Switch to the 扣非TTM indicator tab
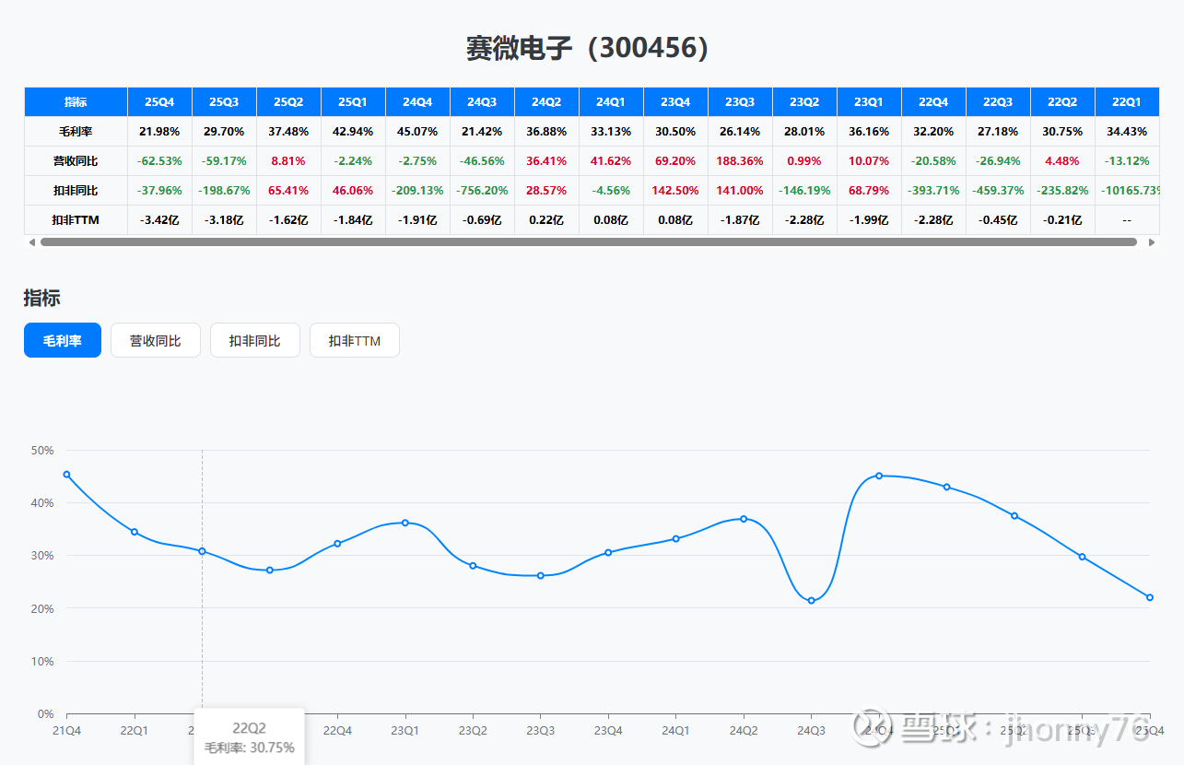1184x765 pixels. pos(355,340)
